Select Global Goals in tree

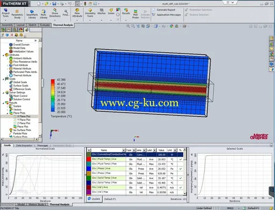(20, 82)
